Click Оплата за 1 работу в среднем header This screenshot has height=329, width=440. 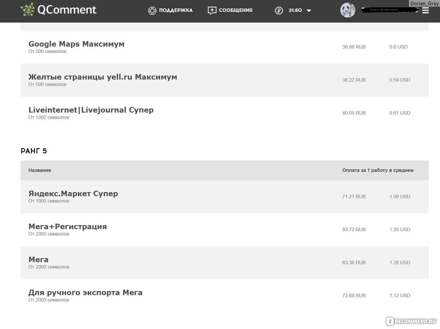point(378,170)
